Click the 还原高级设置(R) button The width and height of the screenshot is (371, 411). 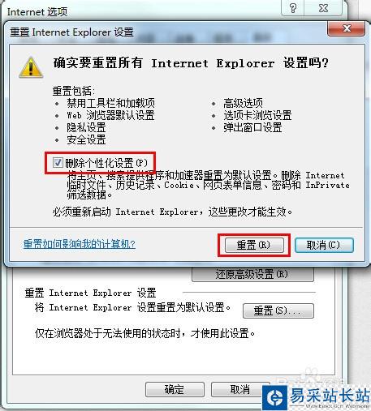pos(252,274)
